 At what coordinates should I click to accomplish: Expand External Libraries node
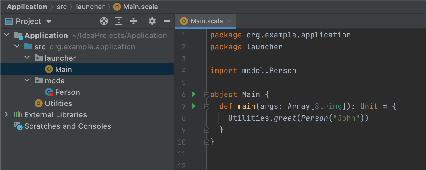pyautogui.click(x=6, y=114)
